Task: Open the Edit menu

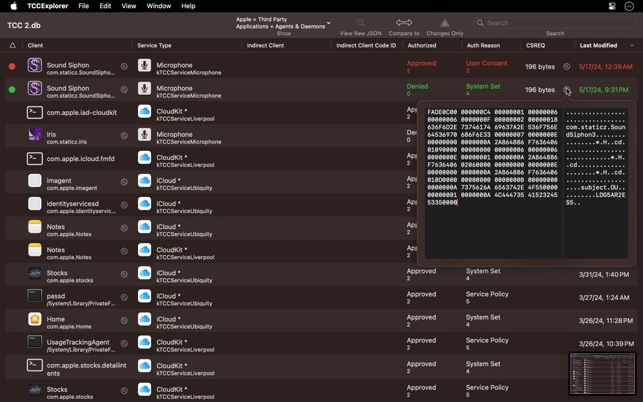Action: 106,5
